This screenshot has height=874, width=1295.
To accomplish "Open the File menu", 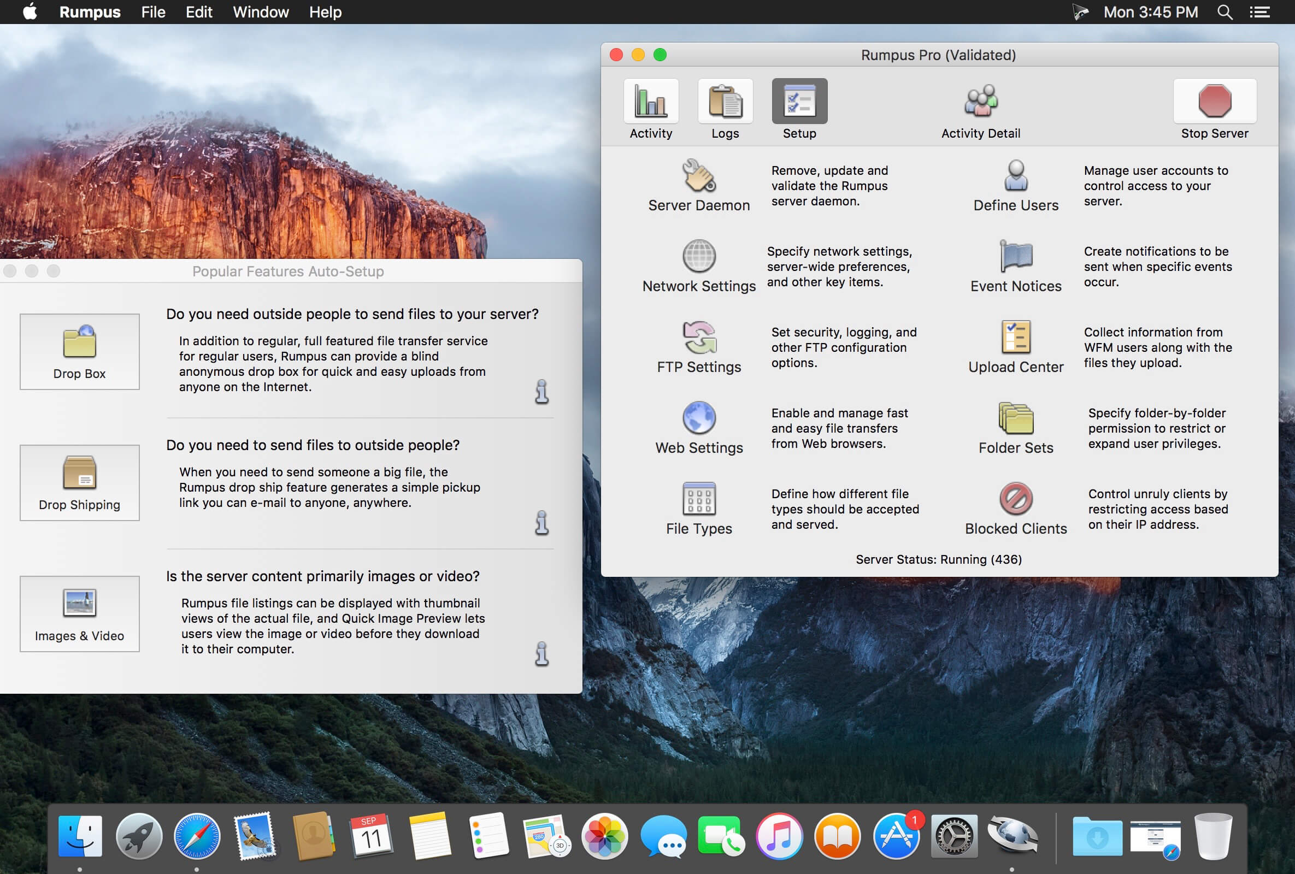I will tap(152, 12).
